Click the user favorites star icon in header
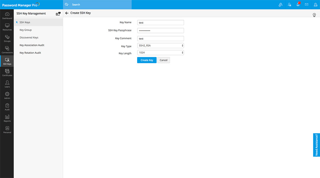Image resolution: width=320 pixels, height=178 pixels. [289, 4]
